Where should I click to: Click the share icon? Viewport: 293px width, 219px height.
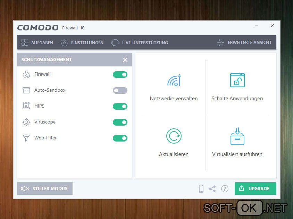click(x=212, y=189)
